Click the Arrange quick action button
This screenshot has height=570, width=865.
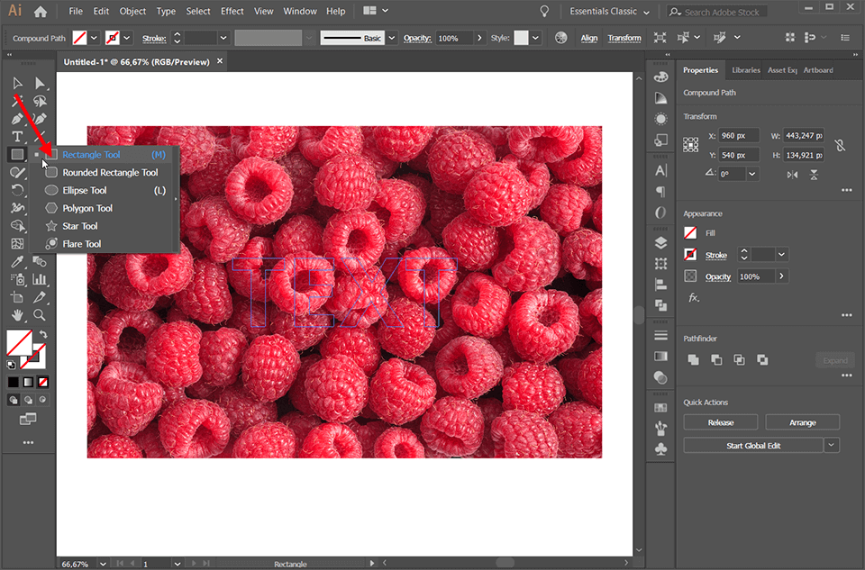[802, 421]
